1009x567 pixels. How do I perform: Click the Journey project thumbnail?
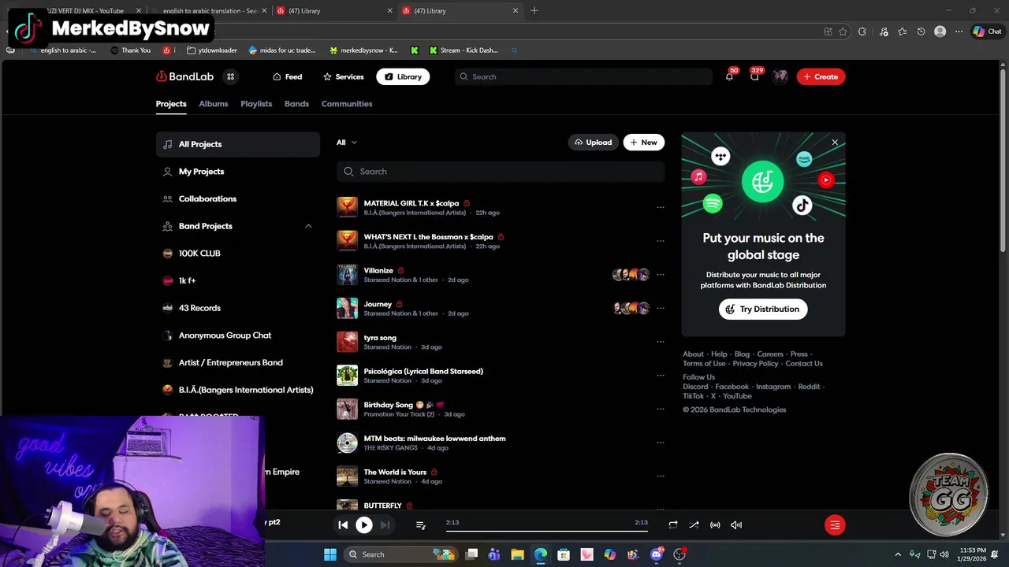[x=347, y=308]
